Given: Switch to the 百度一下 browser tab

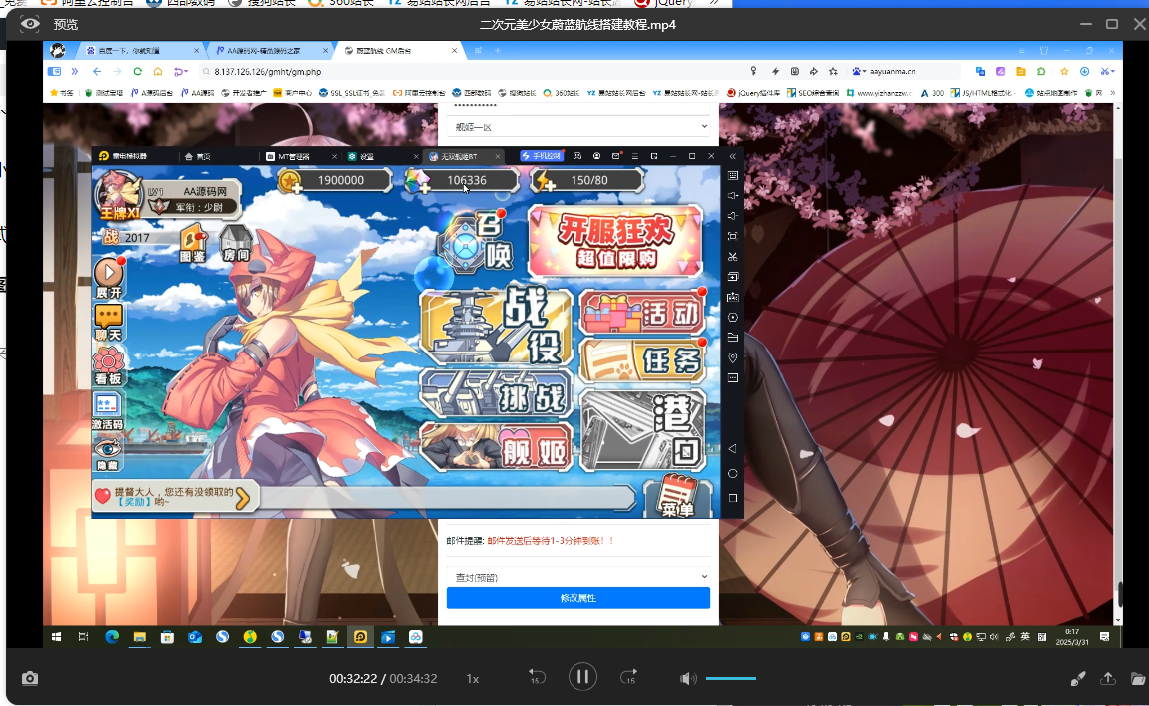Looking at the screenshot, I should [141, 51].
